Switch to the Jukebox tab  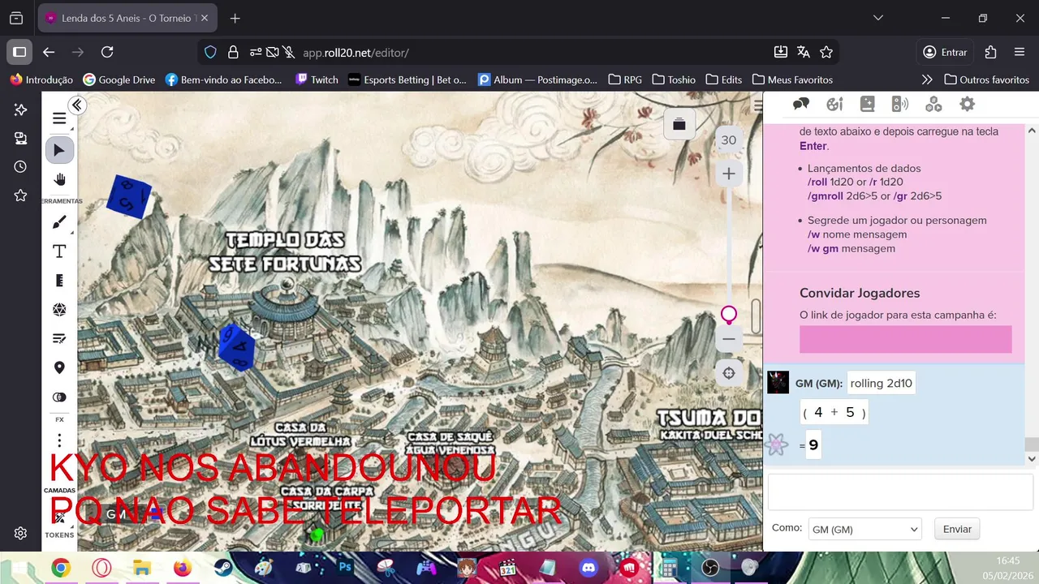pos(900,104)
